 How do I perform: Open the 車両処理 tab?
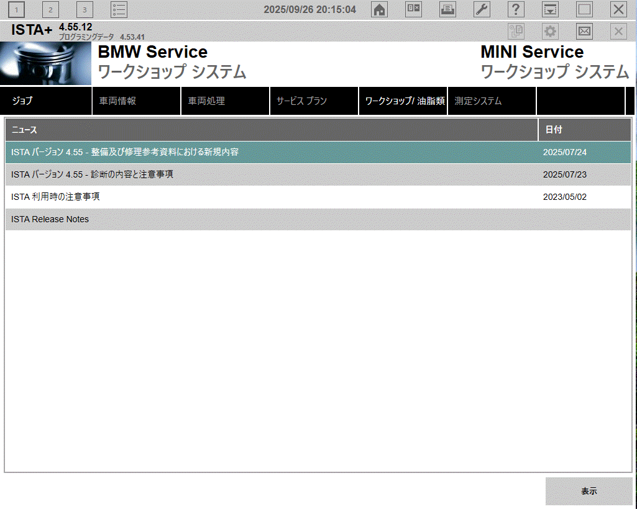[x=225, y=101]
